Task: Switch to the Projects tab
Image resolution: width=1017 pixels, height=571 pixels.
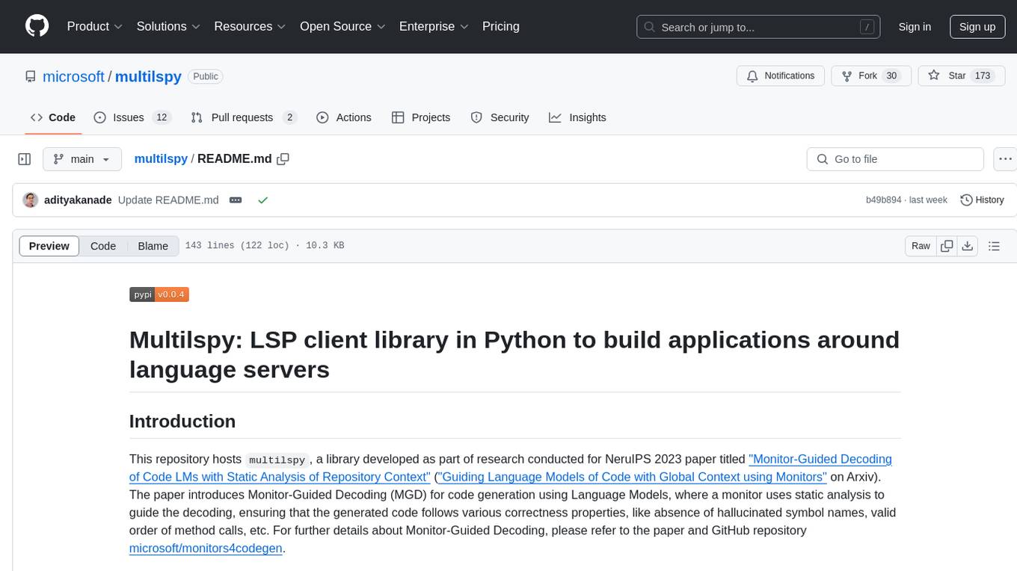Action: pyautogui.click(x=421, y=117)
